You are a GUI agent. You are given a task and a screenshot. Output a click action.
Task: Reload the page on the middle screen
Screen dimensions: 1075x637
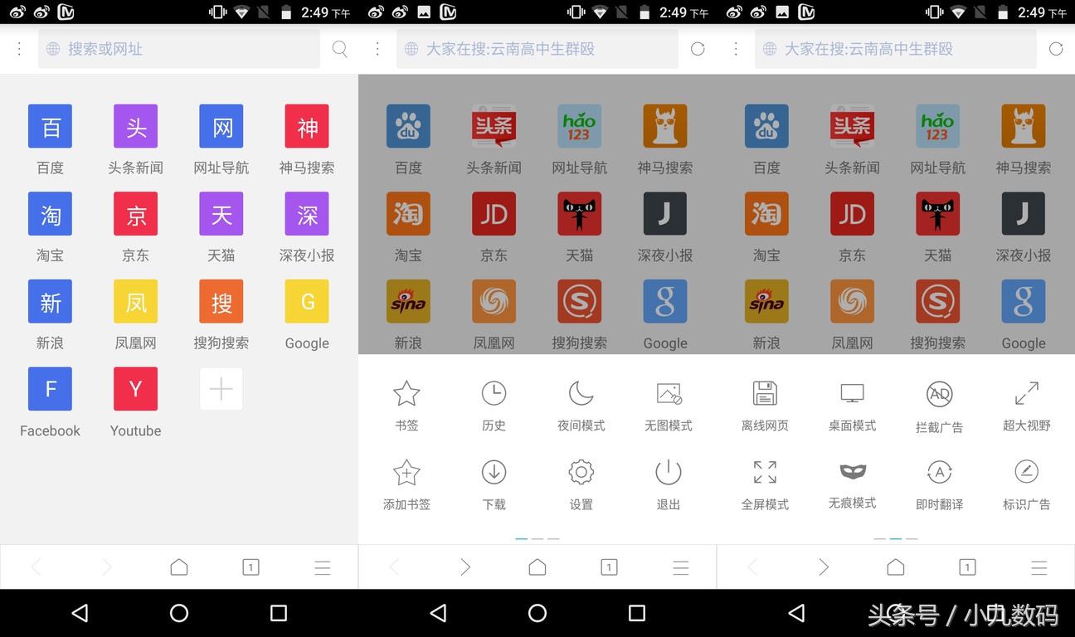tap(698, 49)
